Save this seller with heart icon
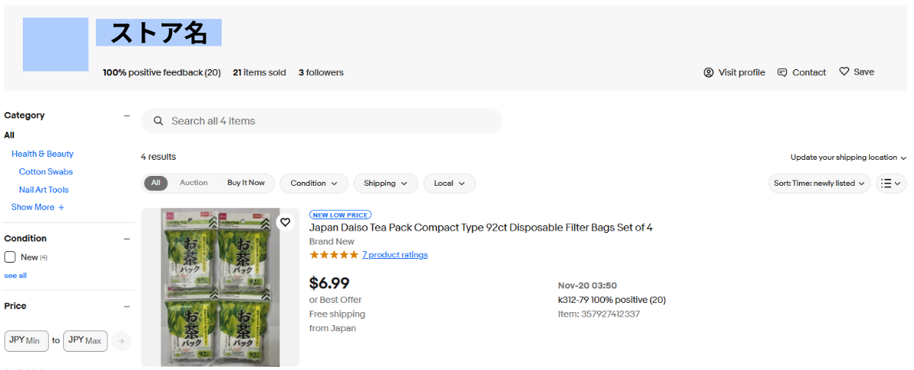The image size is (914, 370). [x=844, y=72]
